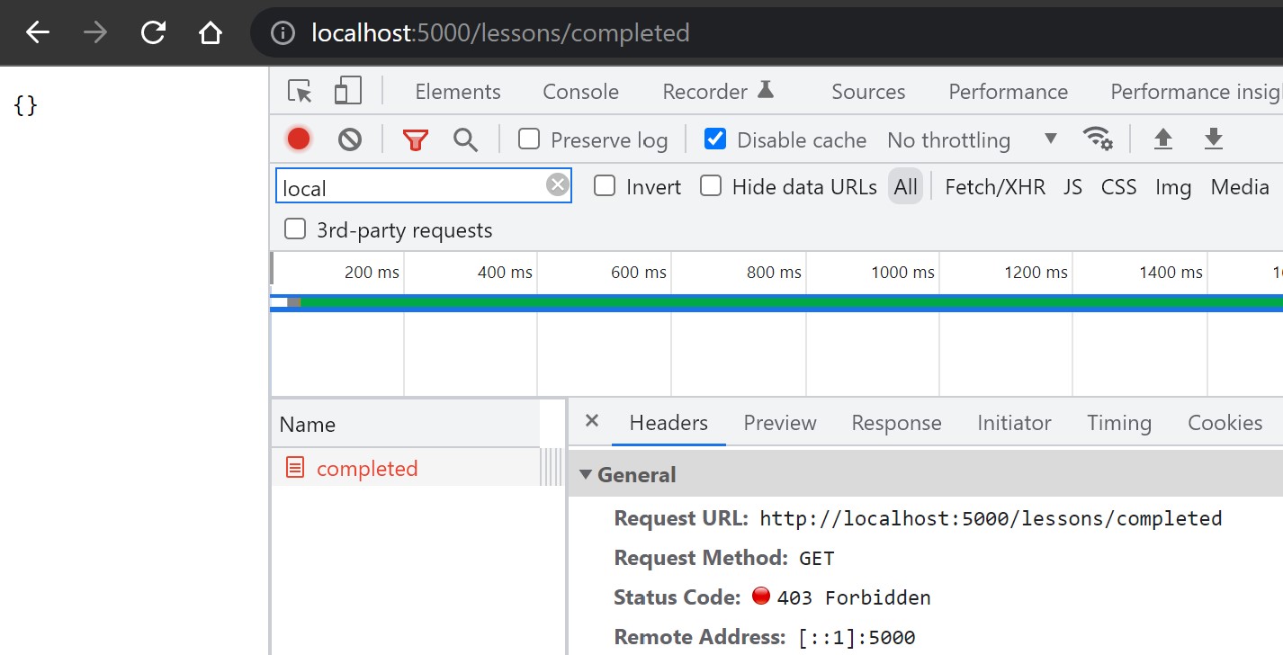Filter requests by Fetch/XHR type

tap(995, 187)
